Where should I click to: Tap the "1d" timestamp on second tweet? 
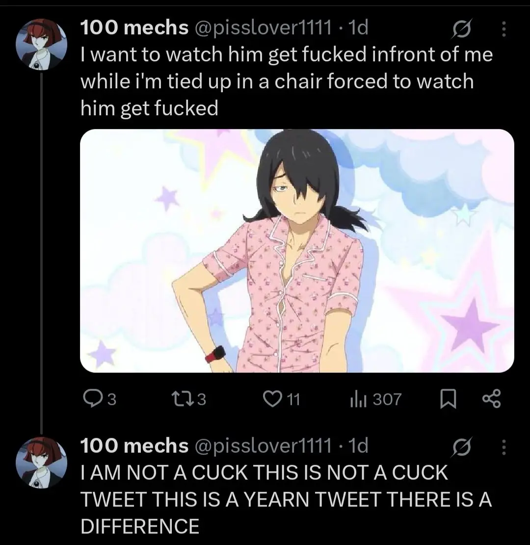(357, 445)
